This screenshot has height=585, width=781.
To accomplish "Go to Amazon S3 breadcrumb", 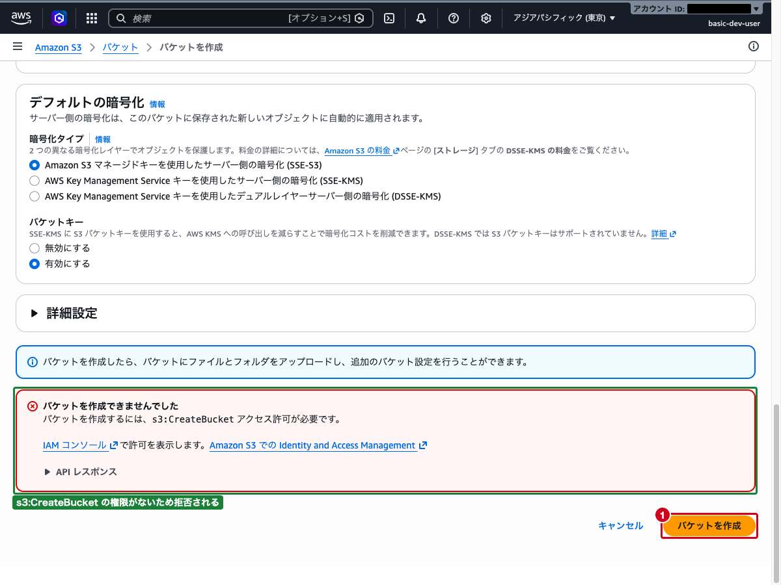I will pyautogui.click(x=59, y=47).
